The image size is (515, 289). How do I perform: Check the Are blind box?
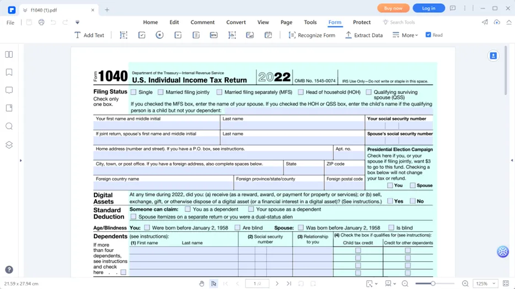[238, 227]
